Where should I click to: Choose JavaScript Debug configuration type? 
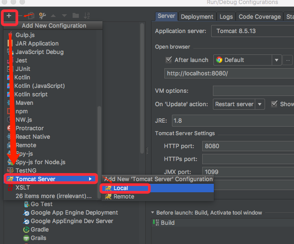(51, 52)
